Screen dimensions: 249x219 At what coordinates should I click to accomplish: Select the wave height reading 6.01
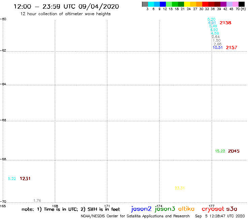point(212,23)
